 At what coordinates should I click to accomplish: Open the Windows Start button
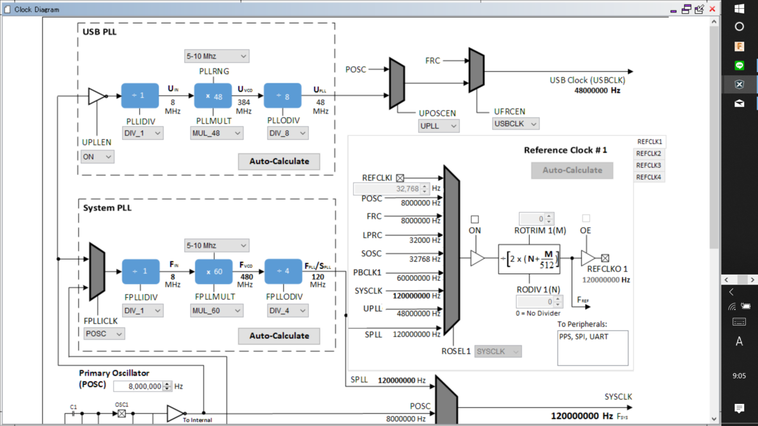tap(739, 8)
